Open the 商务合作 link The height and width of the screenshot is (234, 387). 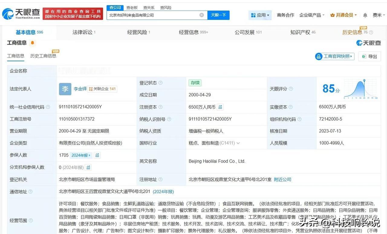(x=285, y=15)
